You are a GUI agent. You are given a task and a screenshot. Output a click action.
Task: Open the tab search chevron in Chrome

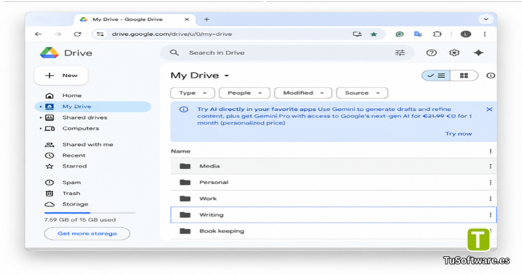486,20
